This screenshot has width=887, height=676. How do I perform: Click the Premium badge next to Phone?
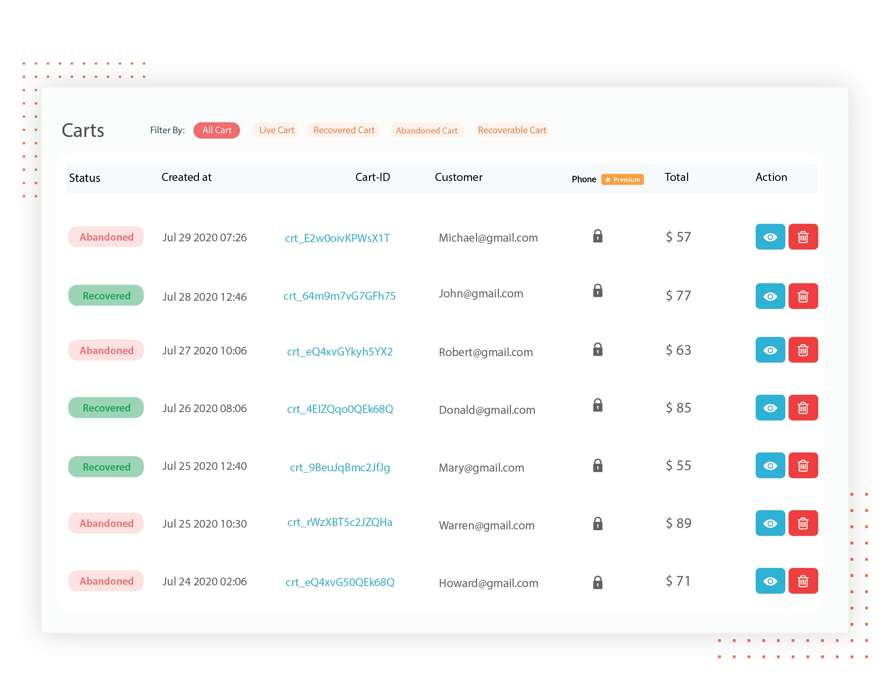point(622,180)
